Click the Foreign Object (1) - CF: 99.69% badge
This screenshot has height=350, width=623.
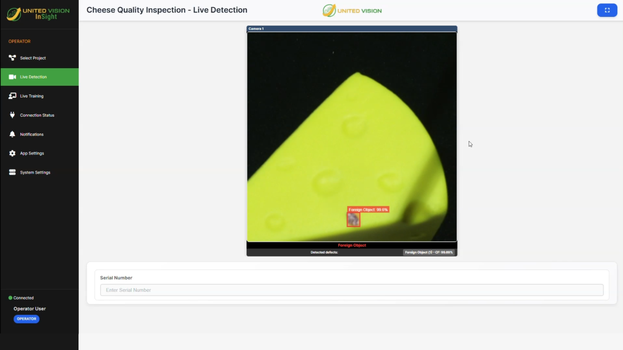click(x=429, y=252)
